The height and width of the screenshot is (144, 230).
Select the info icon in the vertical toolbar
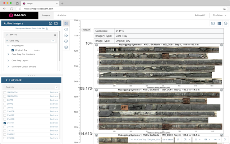point(66,29)
